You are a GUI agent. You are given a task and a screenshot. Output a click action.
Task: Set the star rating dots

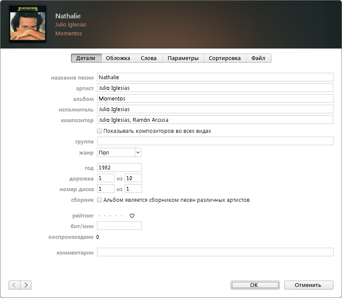coord(110,216)
